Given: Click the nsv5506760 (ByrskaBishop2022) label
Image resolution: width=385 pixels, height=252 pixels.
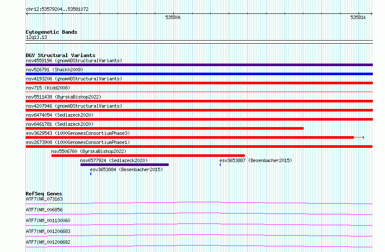Looking at the screenshot, I should pyautogui.click(x=89, y=151).
